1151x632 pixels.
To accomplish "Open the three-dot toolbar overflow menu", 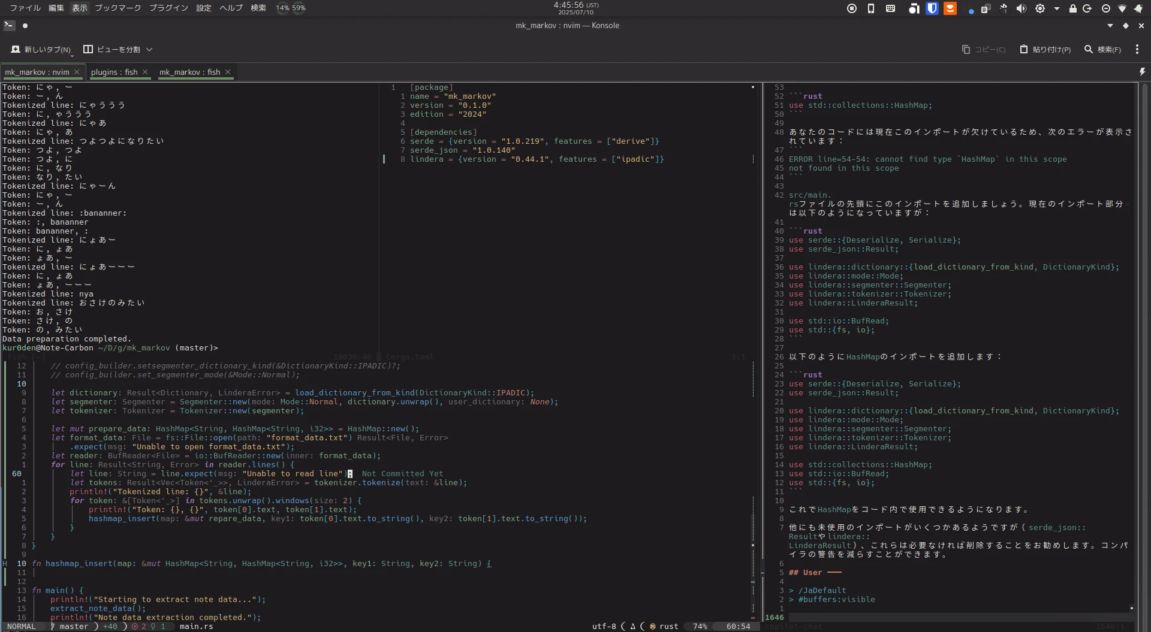I will (x=1137, y=49).
